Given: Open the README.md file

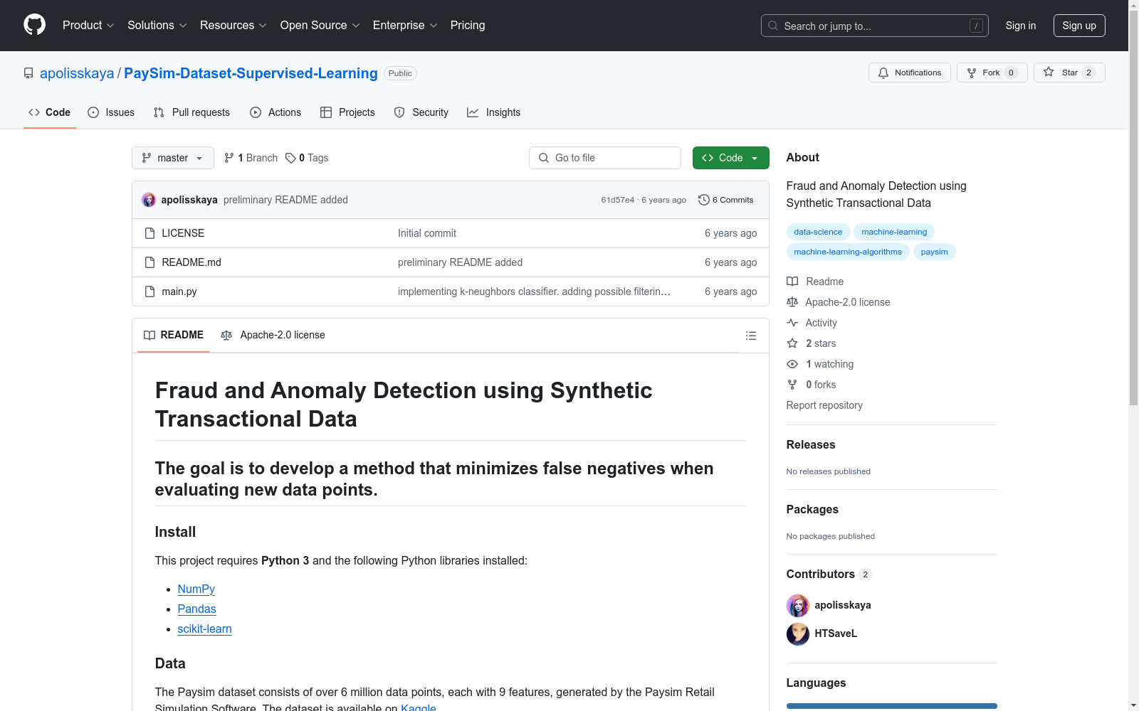Looking at the screenshot, I should (191, 262).
